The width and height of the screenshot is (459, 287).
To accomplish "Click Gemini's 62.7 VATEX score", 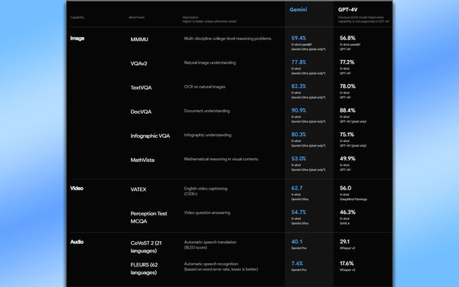I will pos(297,188).
